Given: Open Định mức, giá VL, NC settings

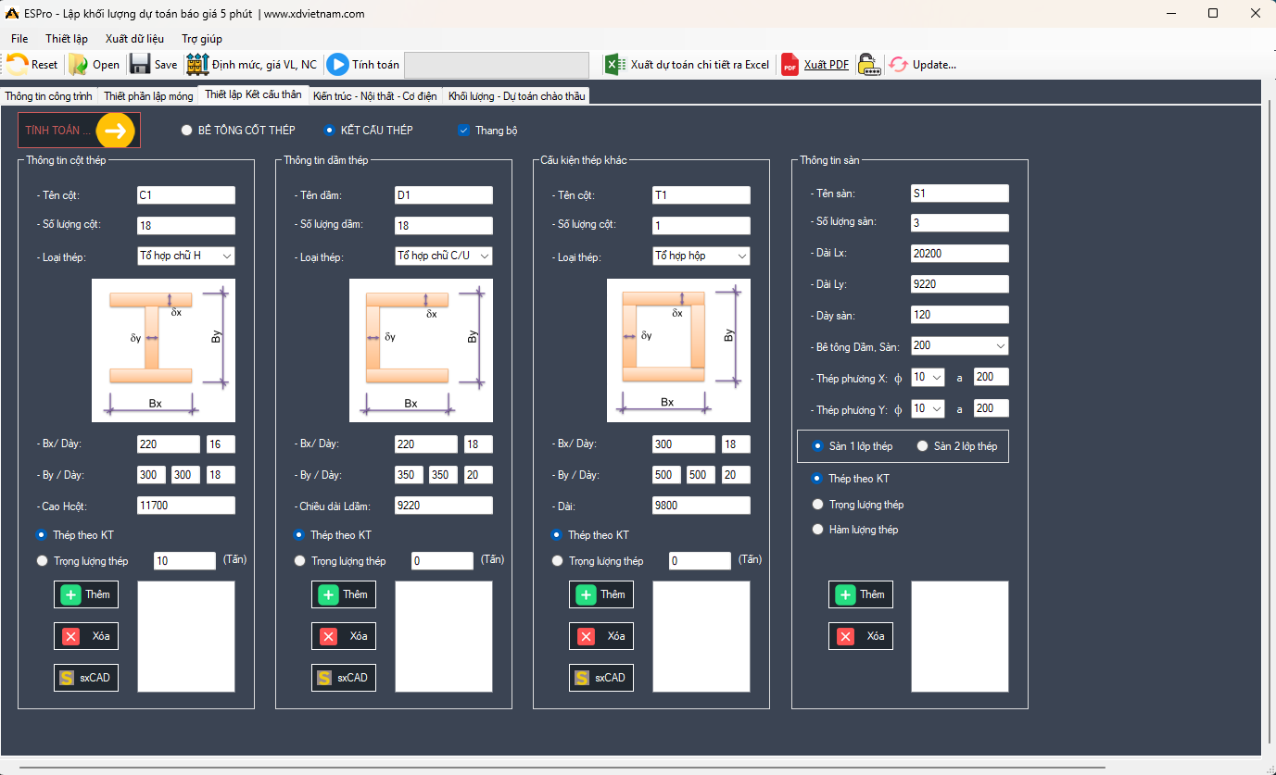Looking at the screenshot, I should [x=197, y=65].
